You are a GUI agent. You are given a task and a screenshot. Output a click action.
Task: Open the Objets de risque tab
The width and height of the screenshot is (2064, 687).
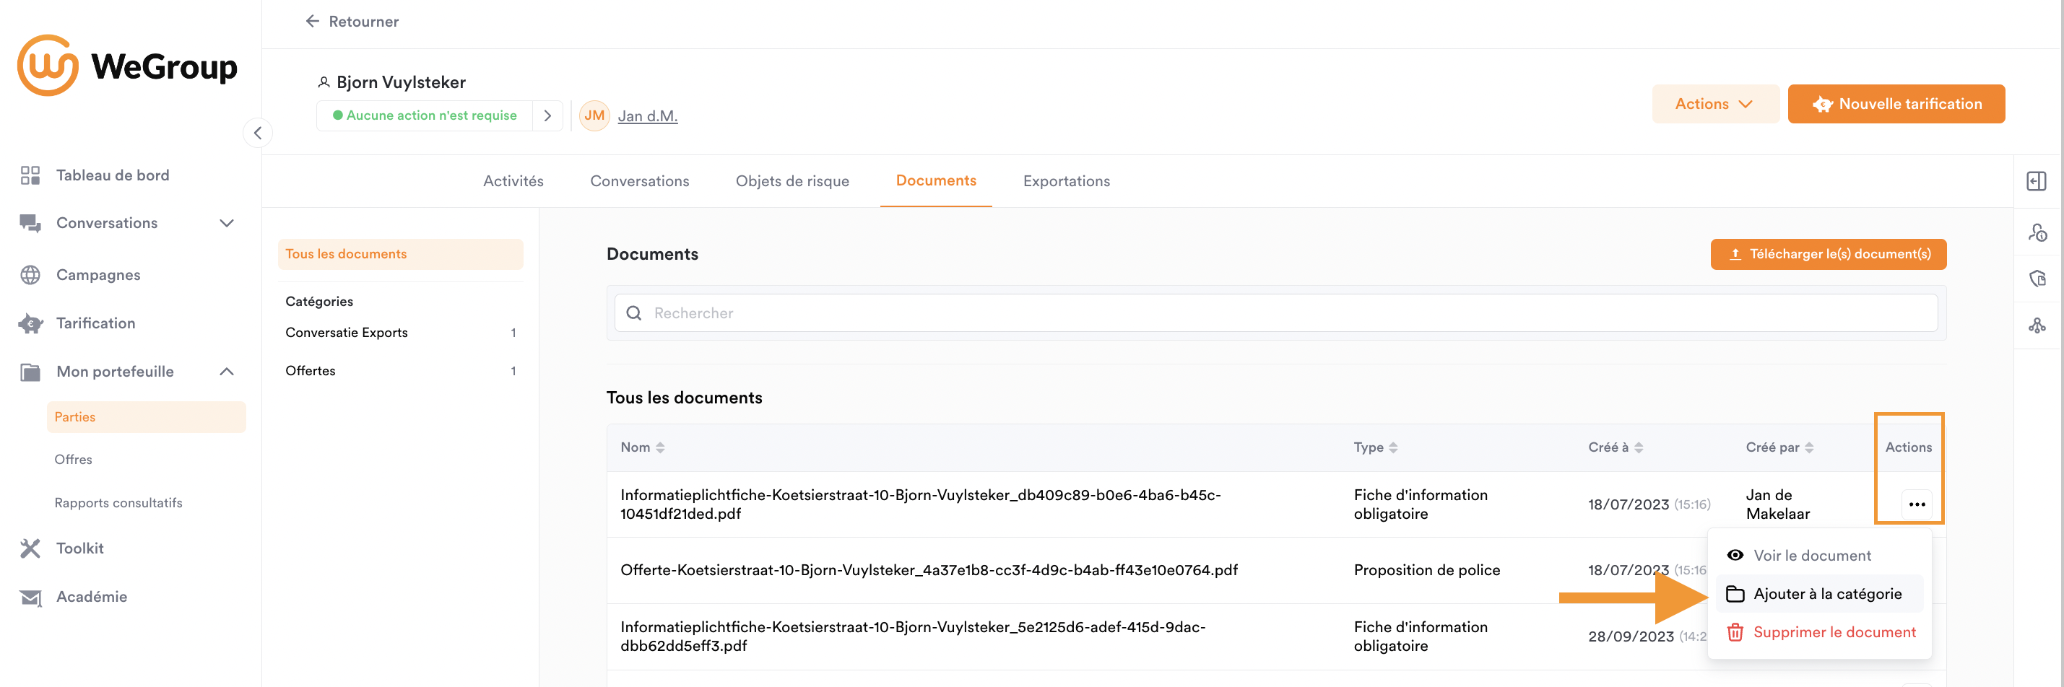(x=792, y=182)
